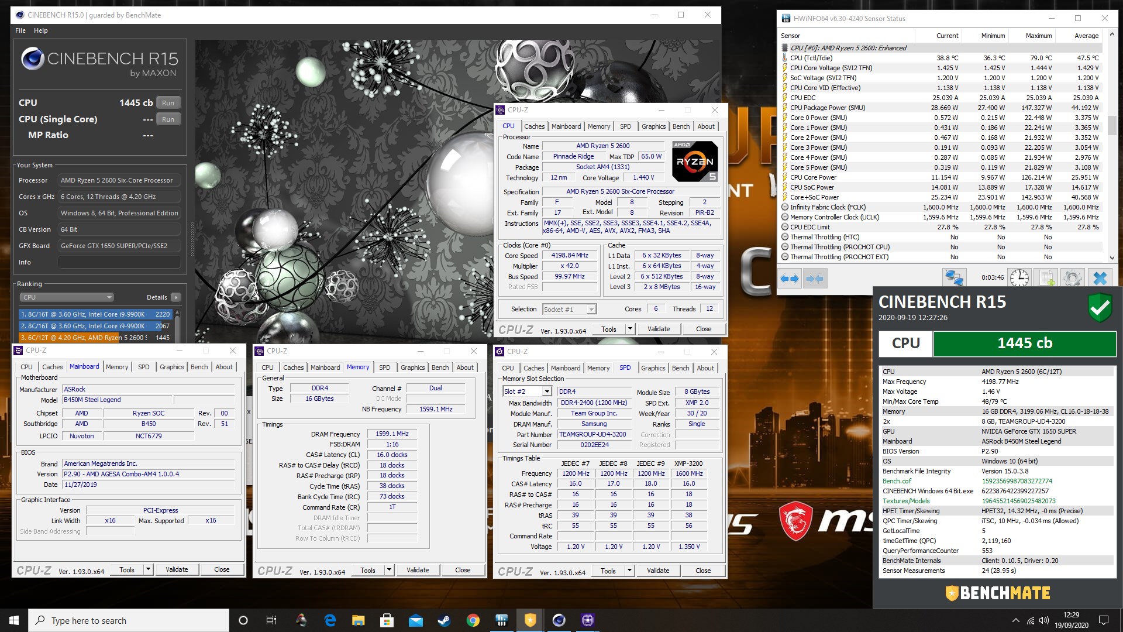
Task: Open Graphics tab in CPU-Z Mainboard window
Action: pos(171,367)
